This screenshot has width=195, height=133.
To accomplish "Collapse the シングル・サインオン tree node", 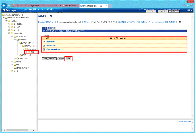I will (12, 36).
